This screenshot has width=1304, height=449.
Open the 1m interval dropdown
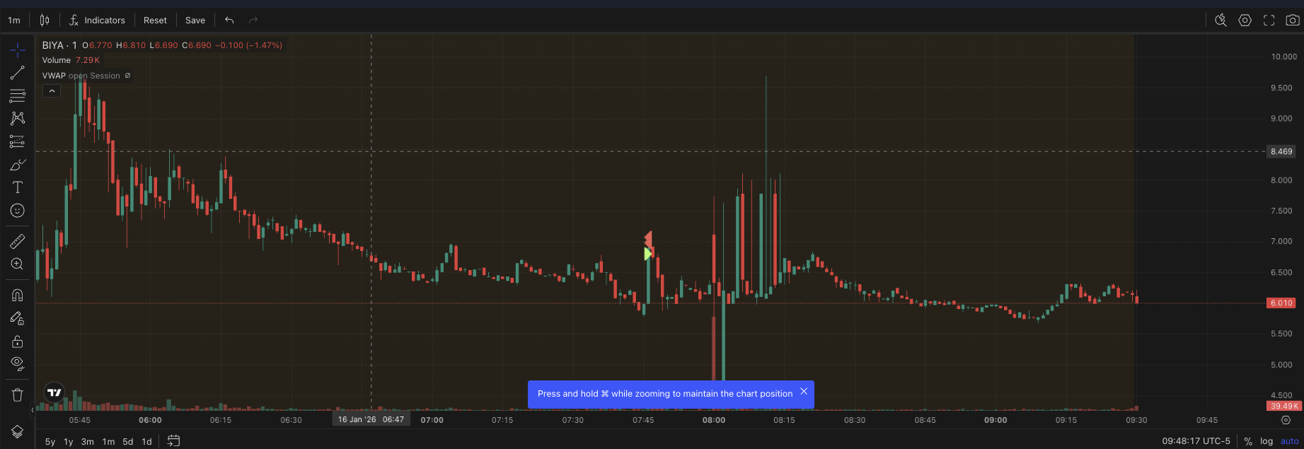[x=14, y=20]
